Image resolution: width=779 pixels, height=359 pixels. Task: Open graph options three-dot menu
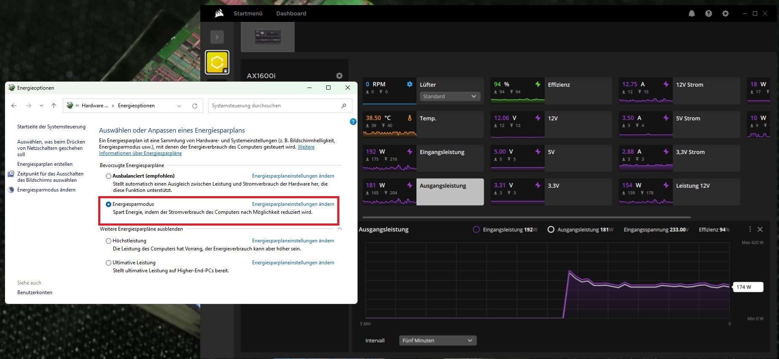point(750,229)
